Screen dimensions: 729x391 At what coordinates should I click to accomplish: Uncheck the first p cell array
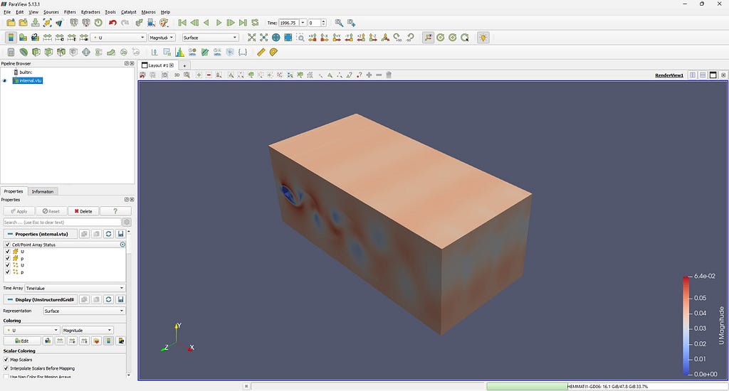click(7, 258)
